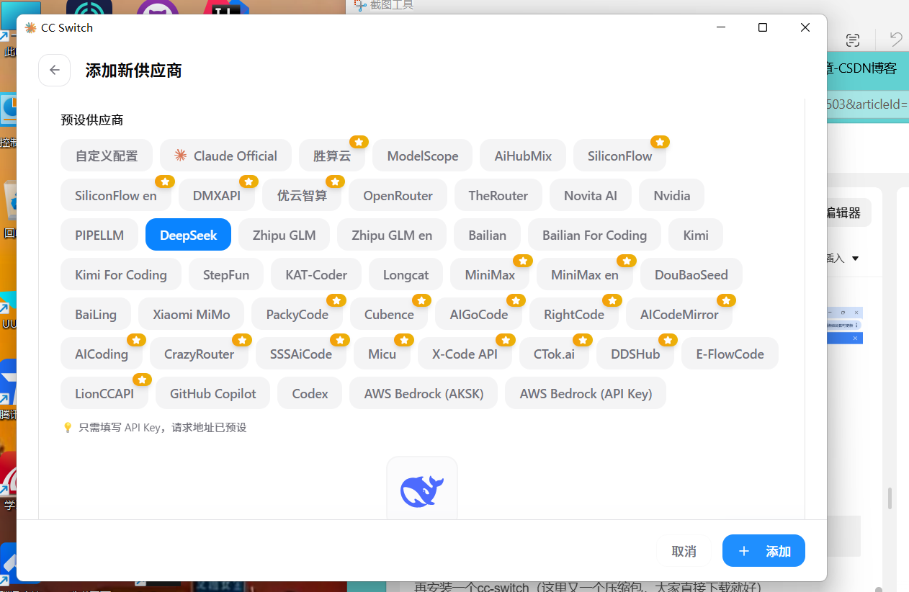
Task: Select the BaiLing preset
Action: click(x=96, y=314)
